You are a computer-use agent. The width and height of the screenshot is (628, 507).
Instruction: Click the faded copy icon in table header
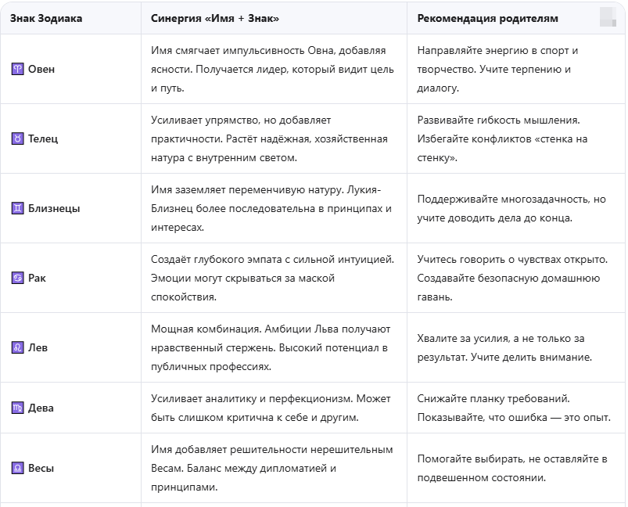coord(608,17)
